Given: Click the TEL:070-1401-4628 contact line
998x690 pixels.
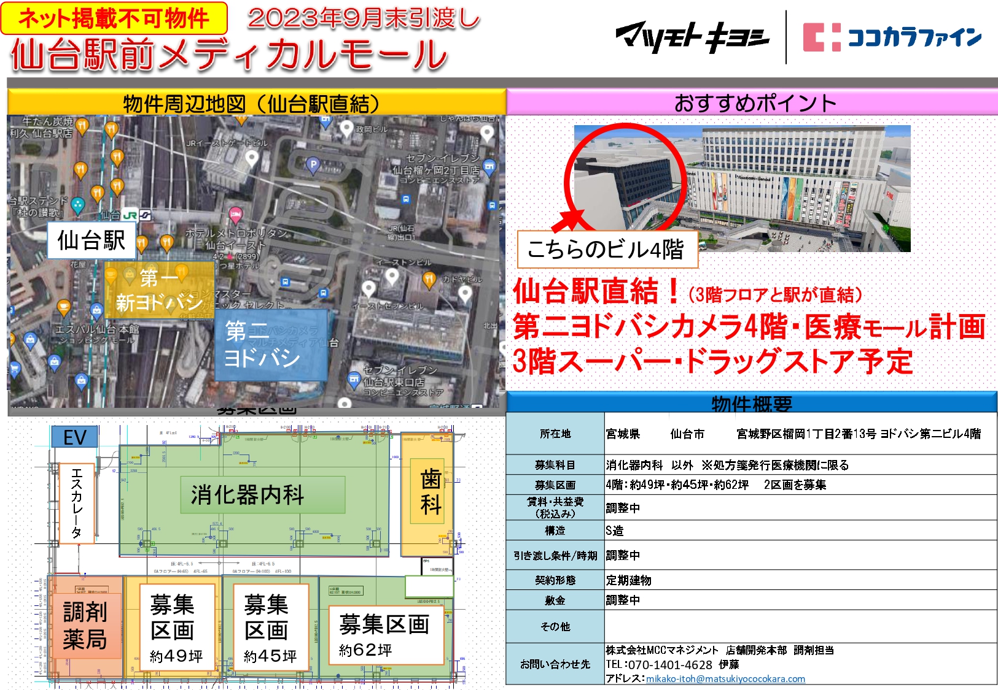Looking at the screenshot, I should point(672,664).
